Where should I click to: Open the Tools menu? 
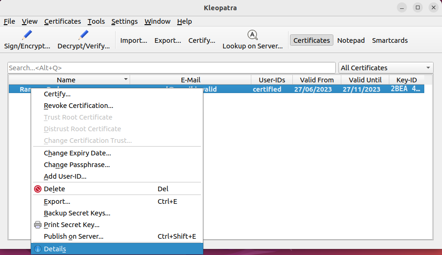(x=96, y=21)
